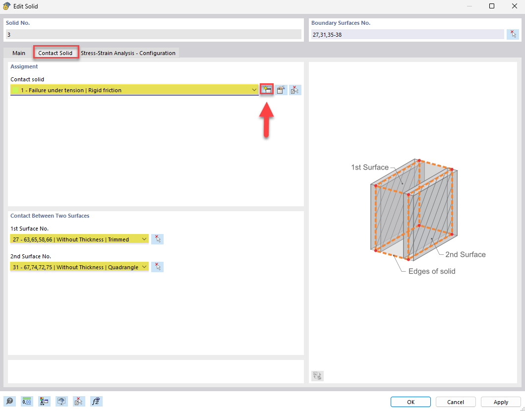Open the formula editor icon
Viewport: 525px width, 411px height.
point(96,401)
